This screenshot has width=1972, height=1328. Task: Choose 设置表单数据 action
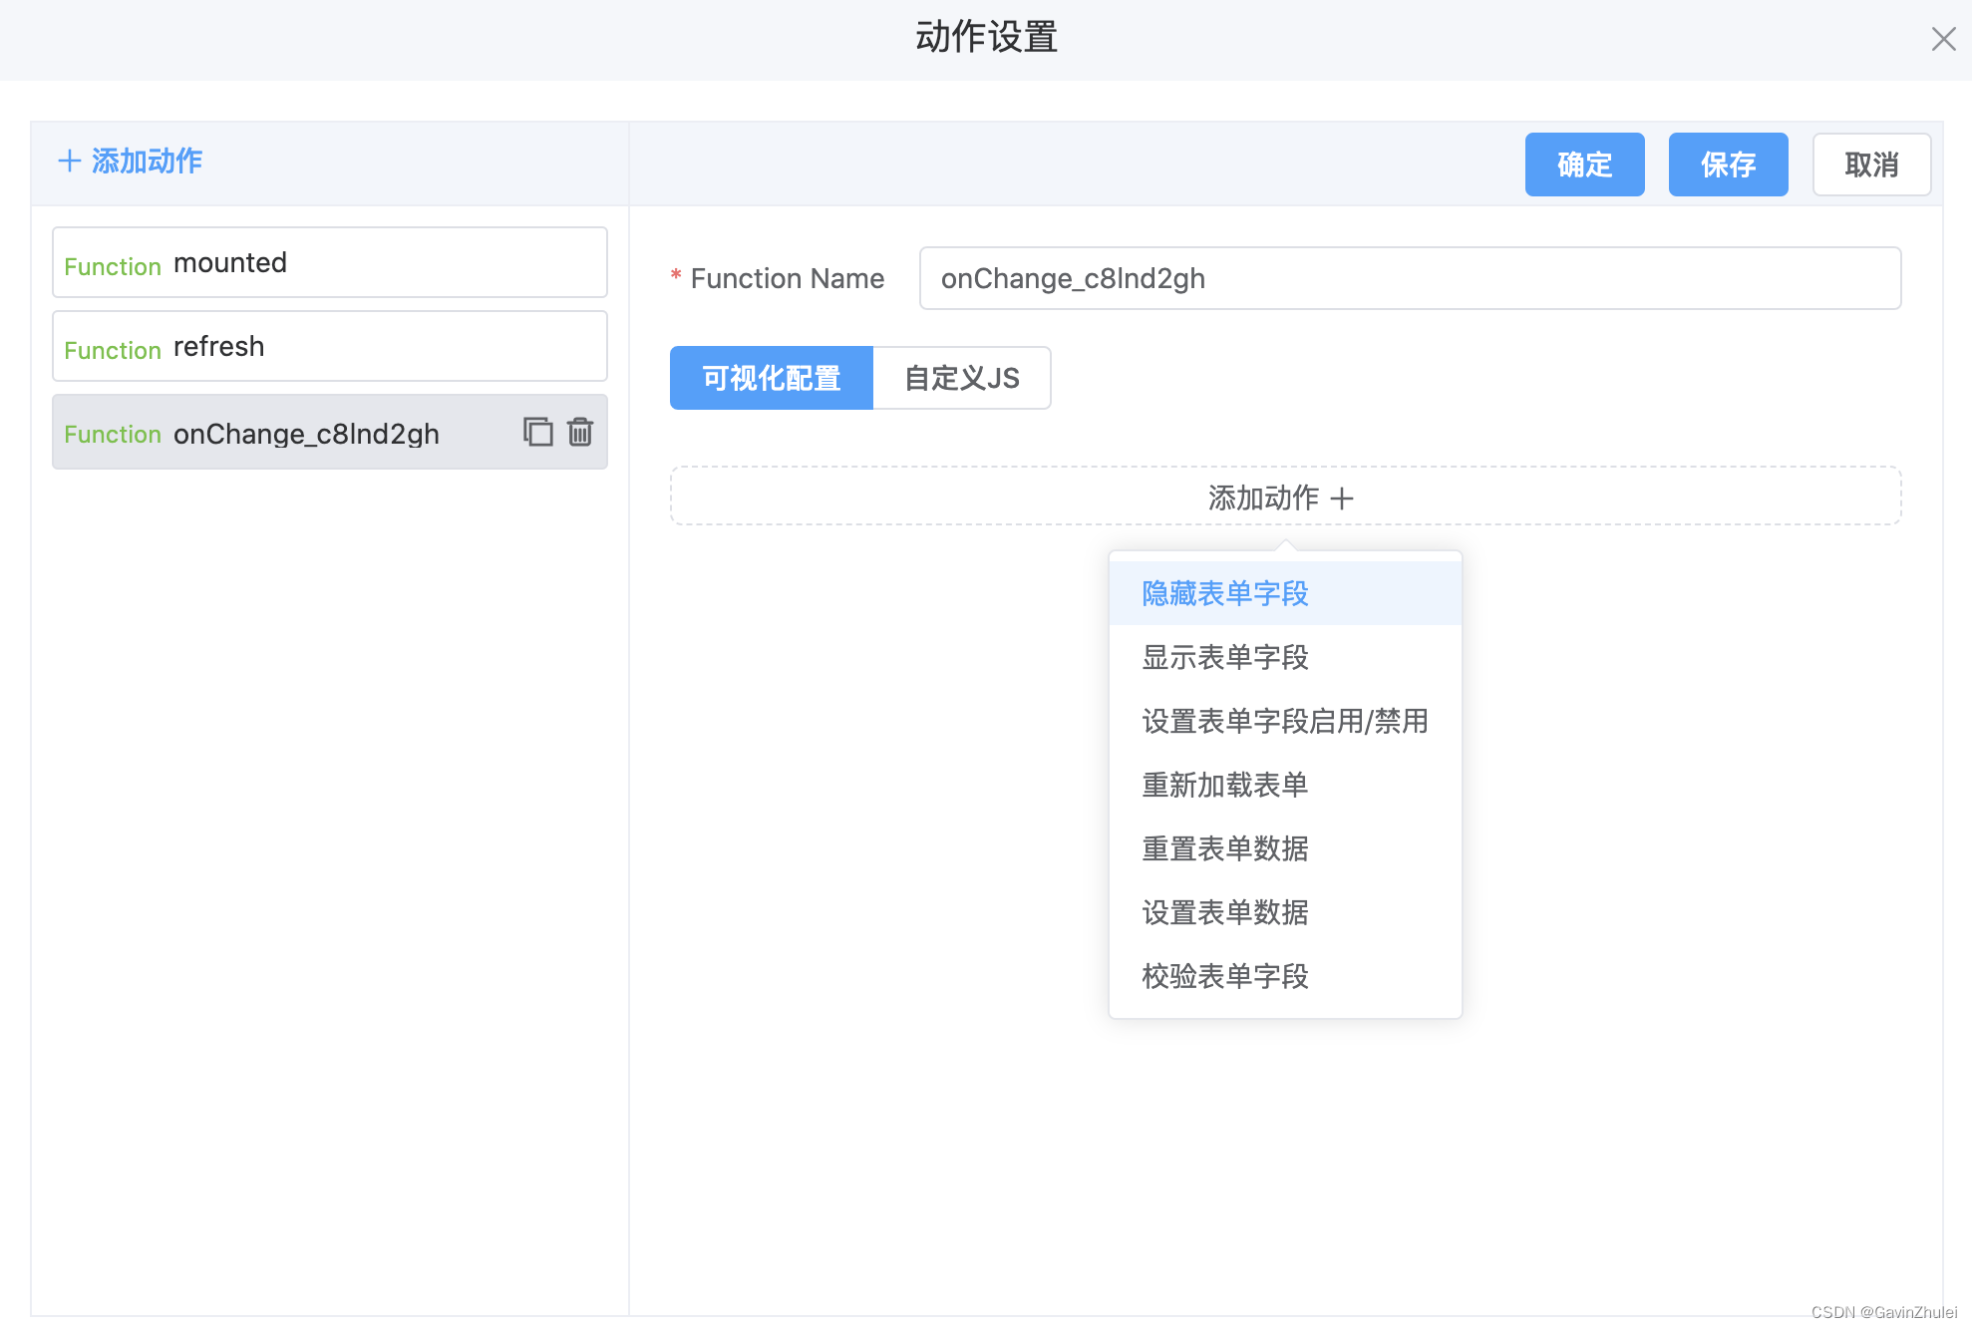(1223, 912)
